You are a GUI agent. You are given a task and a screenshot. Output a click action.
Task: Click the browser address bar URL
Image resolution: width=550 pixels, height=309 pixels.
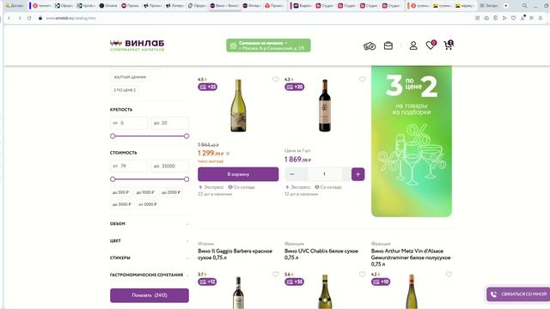tap(71, 18)
